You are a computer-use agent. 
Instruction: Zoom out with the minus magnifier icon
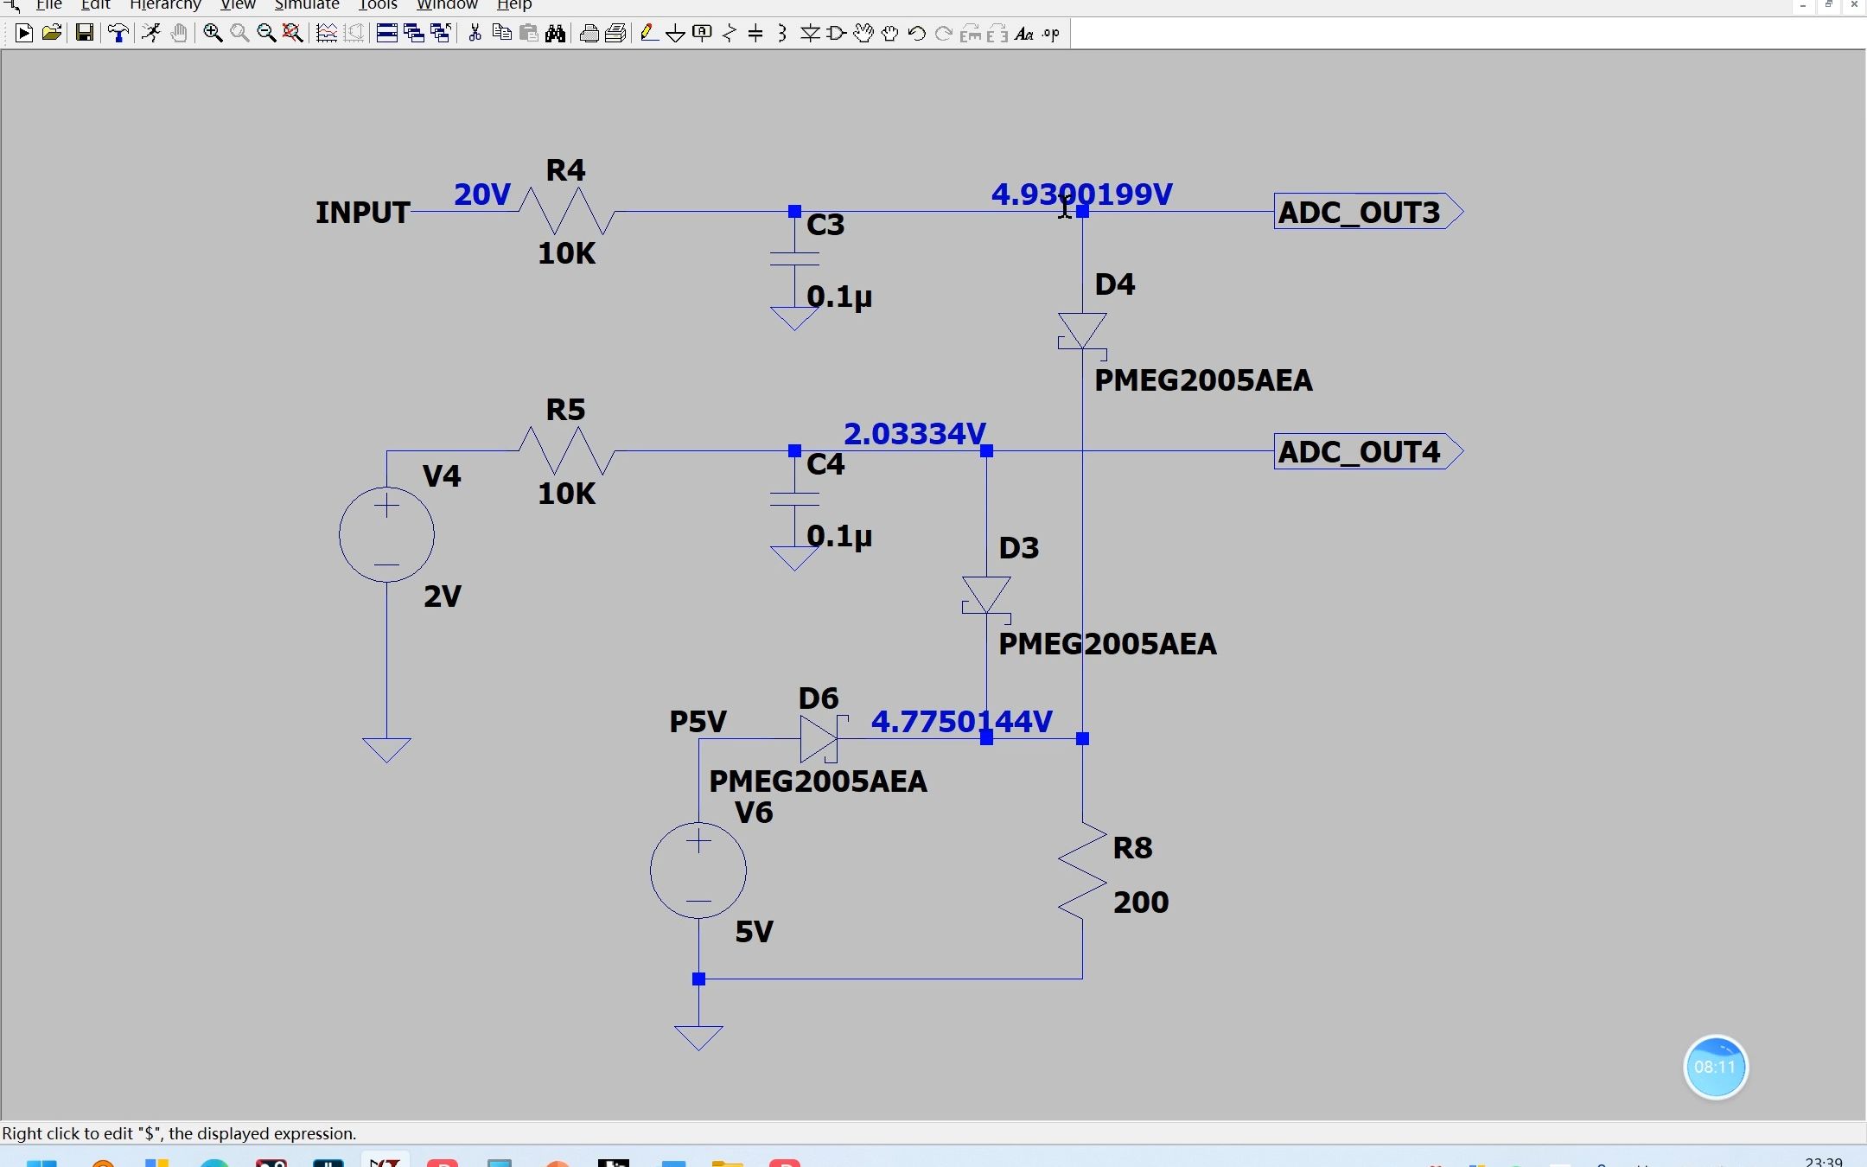[x=266, y=34]
